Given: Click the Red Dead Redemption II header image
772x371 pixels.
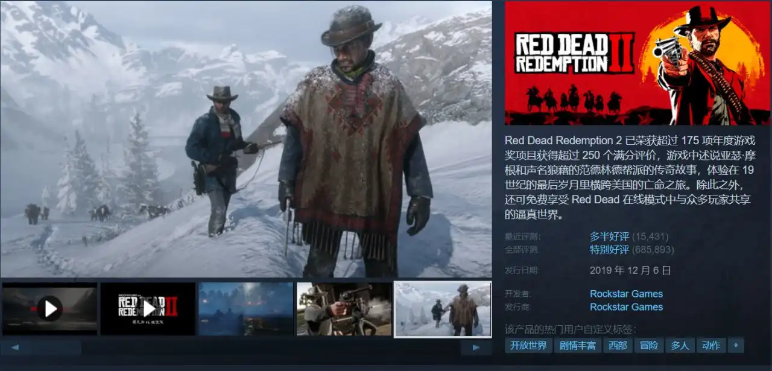Looking at the screenshot, I should 638,63.
